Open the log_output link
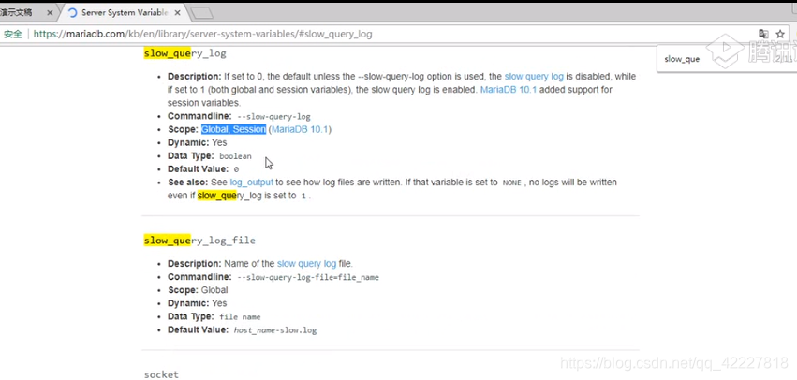797x380 pixels. pyautogui.click(x=252, y=182)
